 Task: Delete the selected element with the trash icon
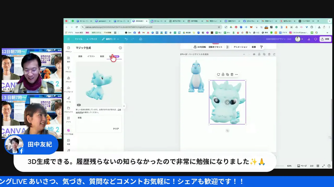(x=232, y=75)
